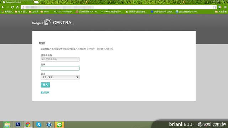Image resolution: width=228 pixels, height=128 pixels.
Task: Open Skype from the taskbar
Action: (38, 125)
